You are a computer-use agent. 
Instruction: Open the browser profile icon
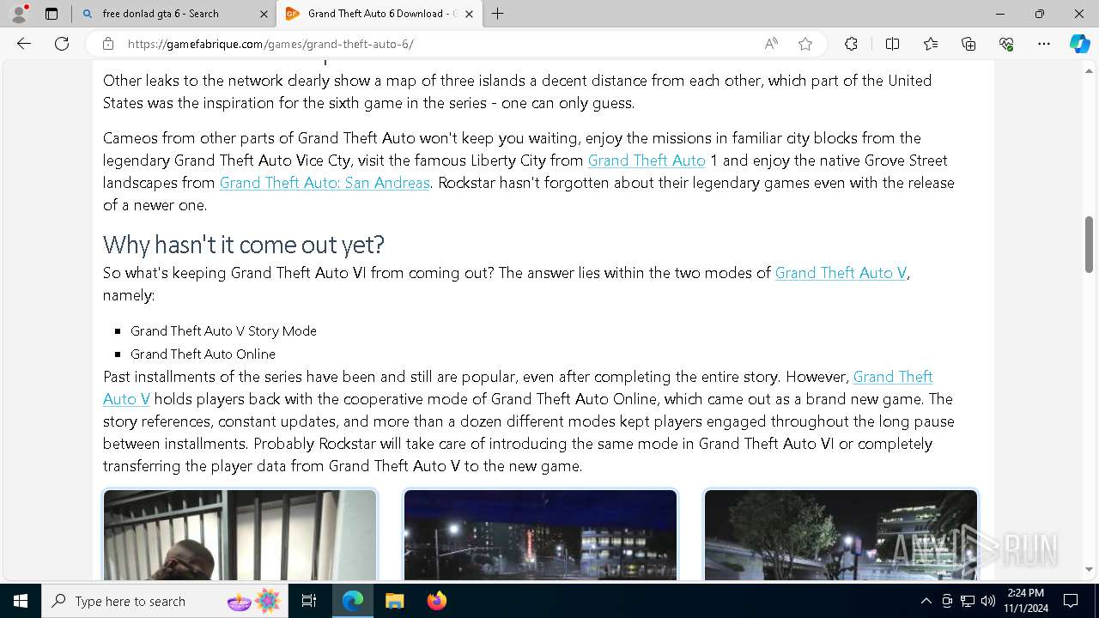point(19,14)
